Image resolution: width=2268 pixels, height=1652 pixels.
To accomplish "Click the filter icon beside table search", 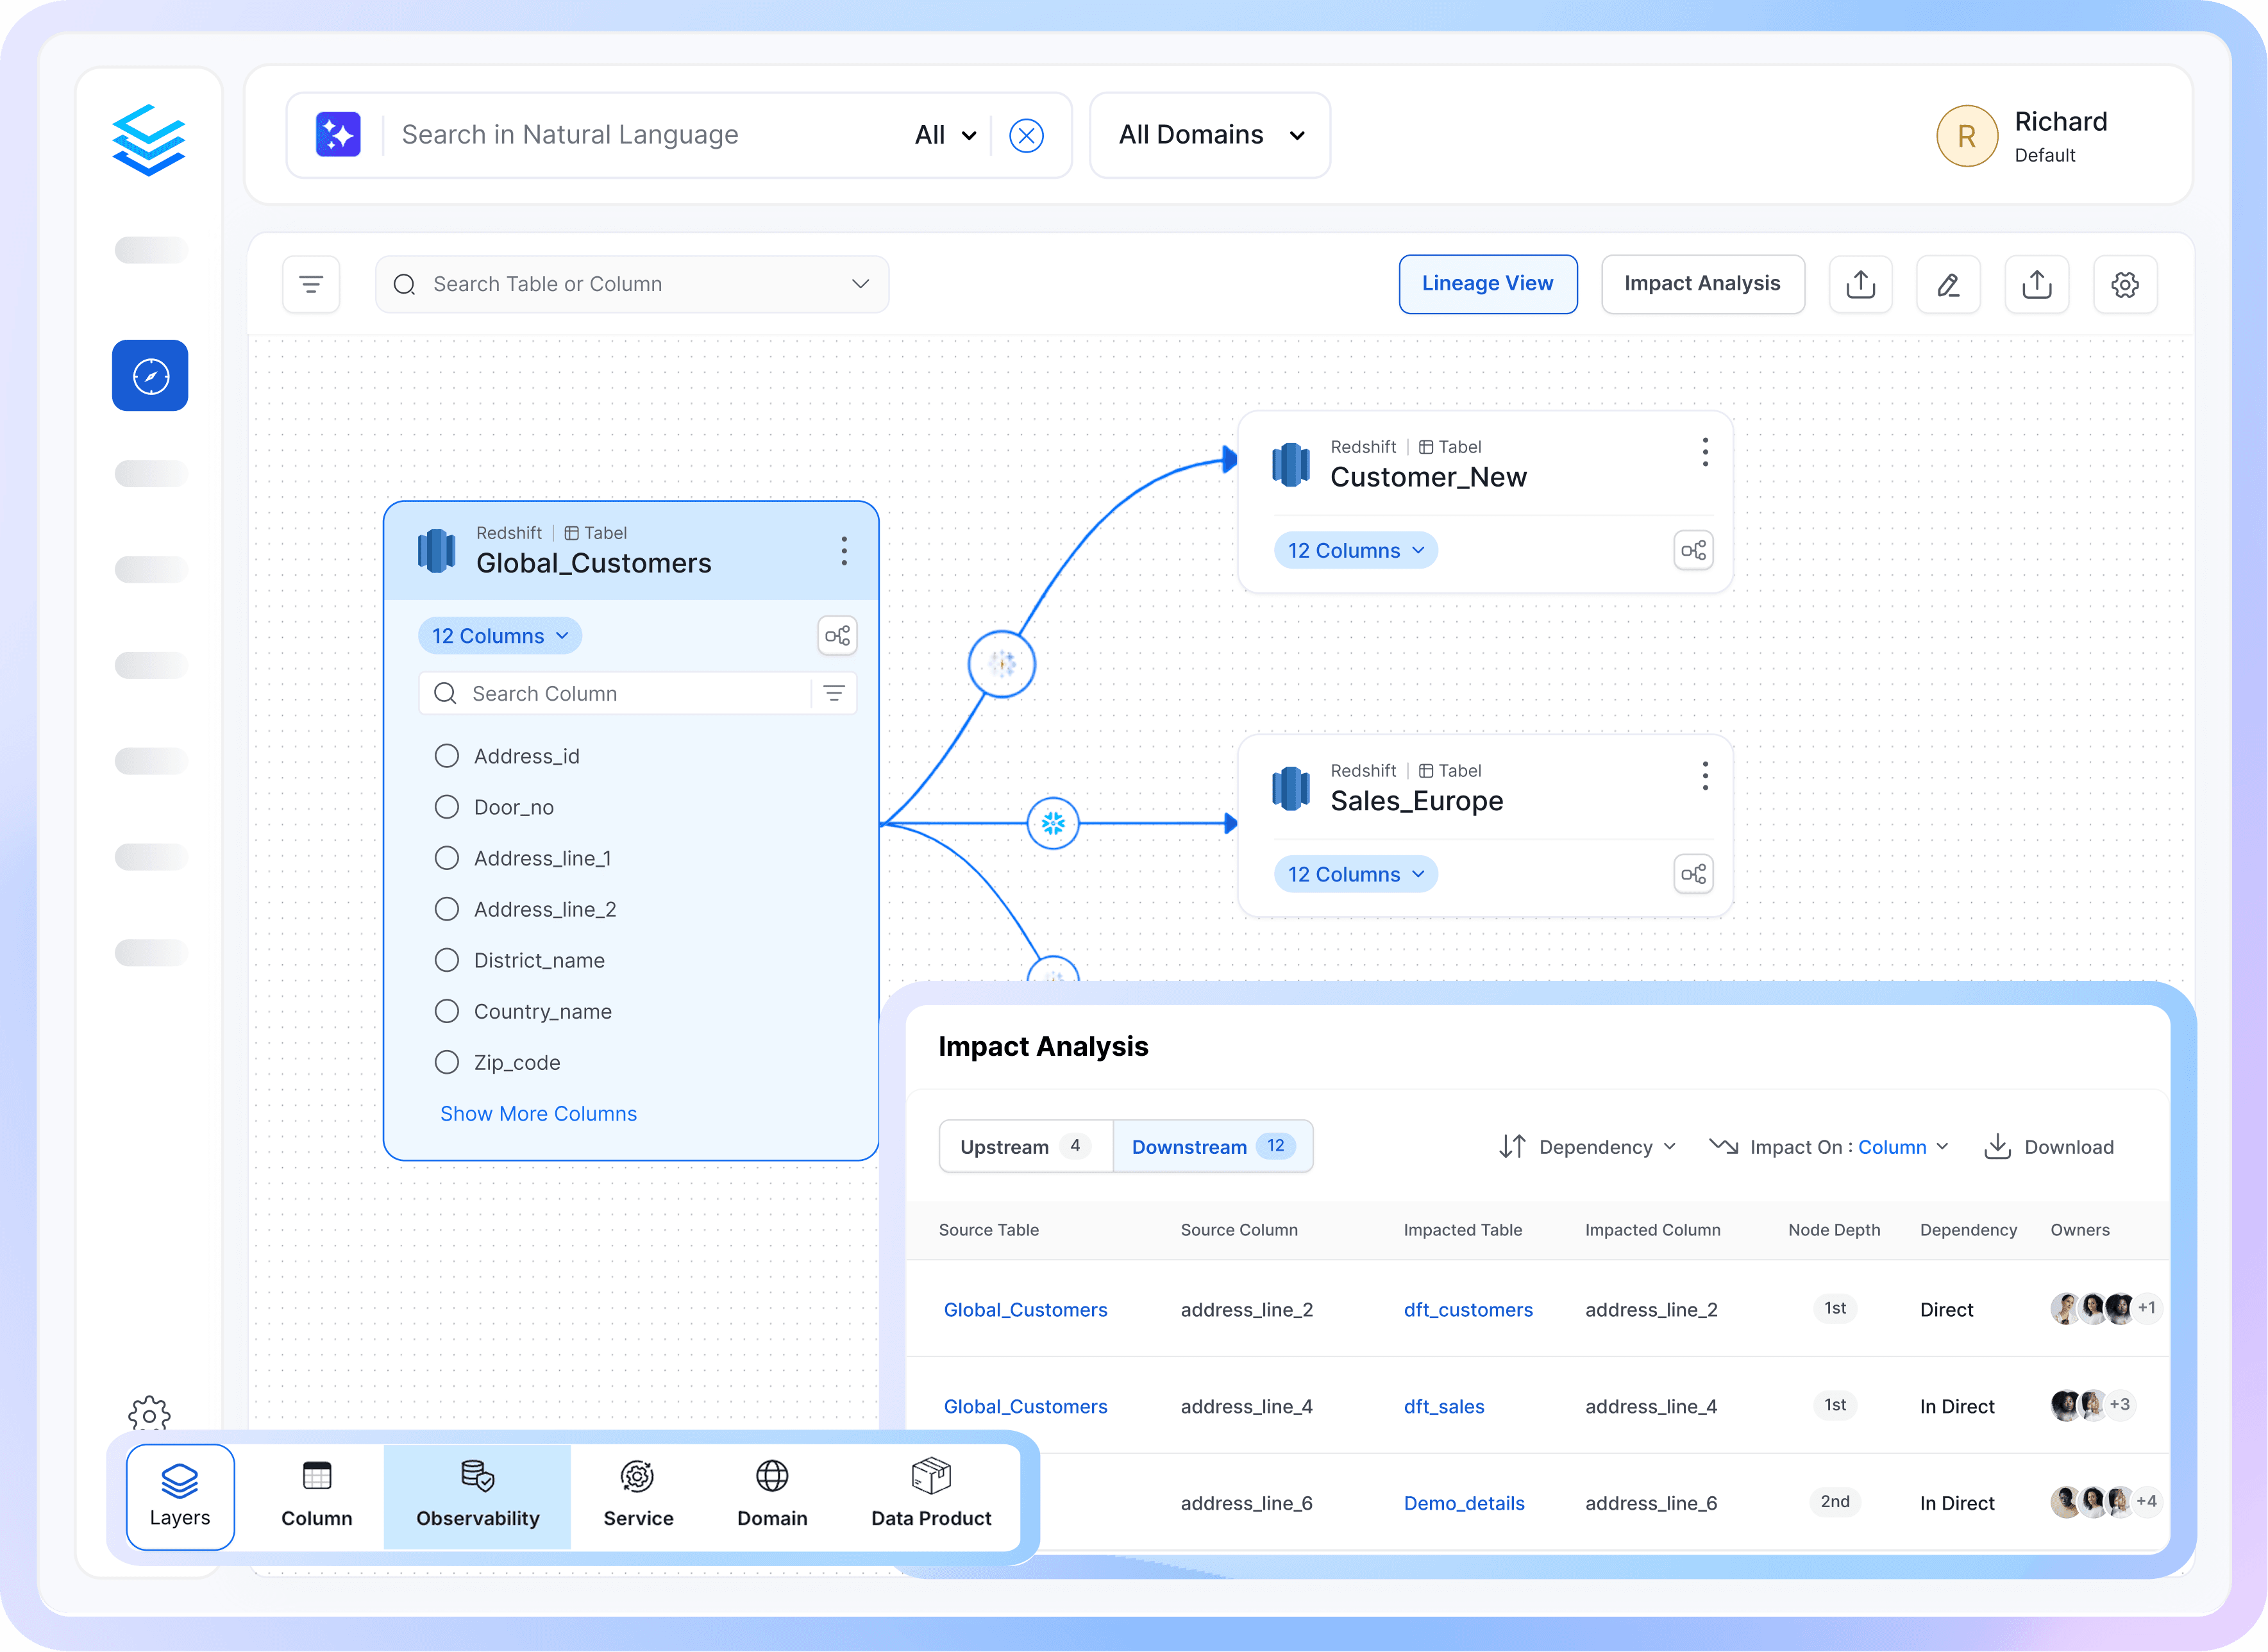I will click(311, 285).
